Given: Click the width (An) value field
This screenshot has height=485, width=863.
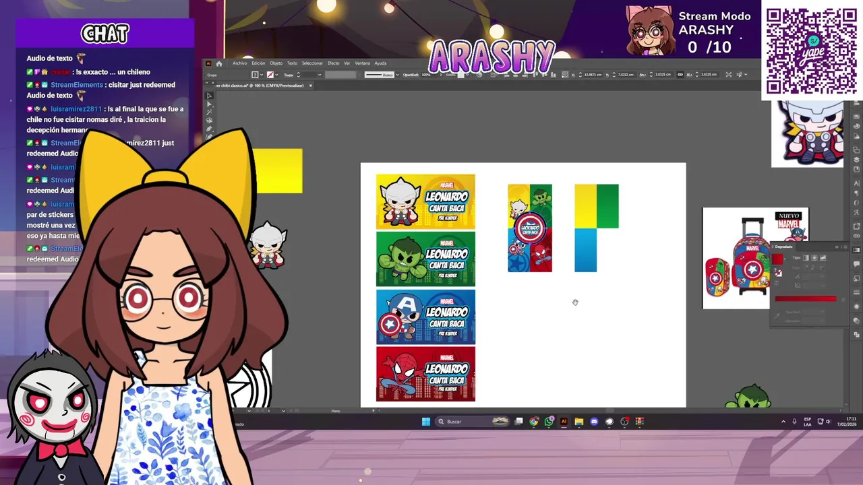Looking at the screenshot, I should pos(663,75).
